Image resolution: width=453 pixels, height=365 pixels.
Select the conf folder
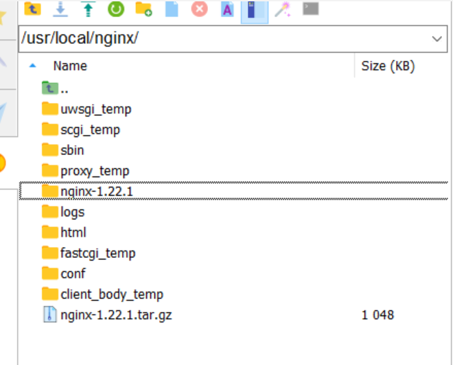(x=73, y=274)
